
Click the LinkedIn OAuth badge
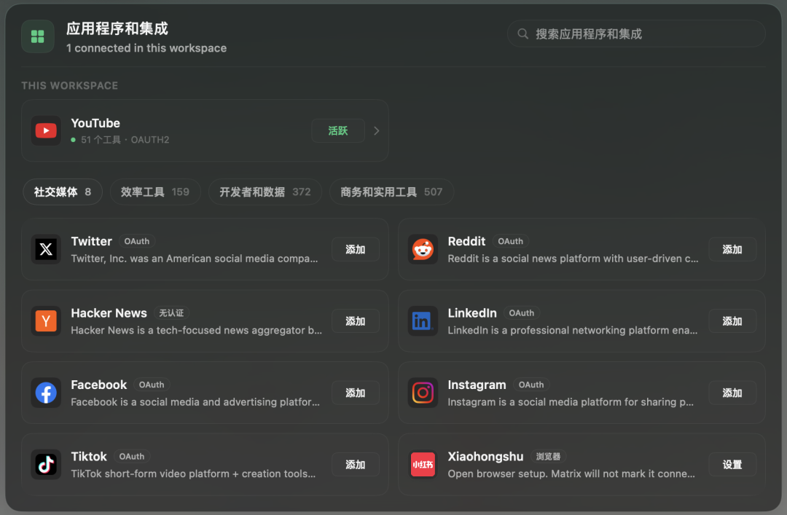click(522, 313)
